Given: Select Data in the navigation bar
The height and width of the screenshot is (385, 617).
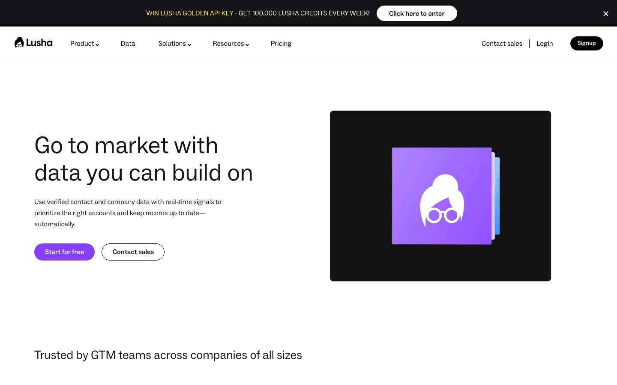Looking at the screenshot, I should coord(128,43).
